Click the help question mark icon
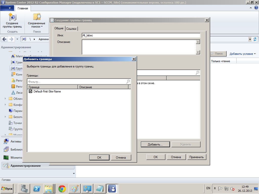 tap(256, 8)
